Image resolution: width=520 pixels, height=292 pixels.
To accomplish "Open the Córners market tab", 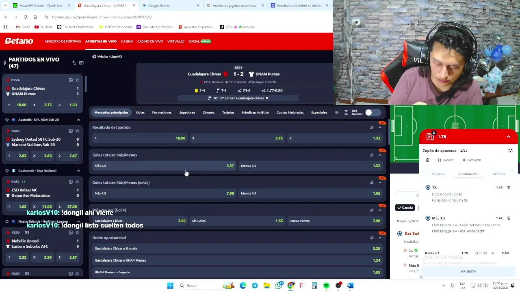I will tap(208, 112).
